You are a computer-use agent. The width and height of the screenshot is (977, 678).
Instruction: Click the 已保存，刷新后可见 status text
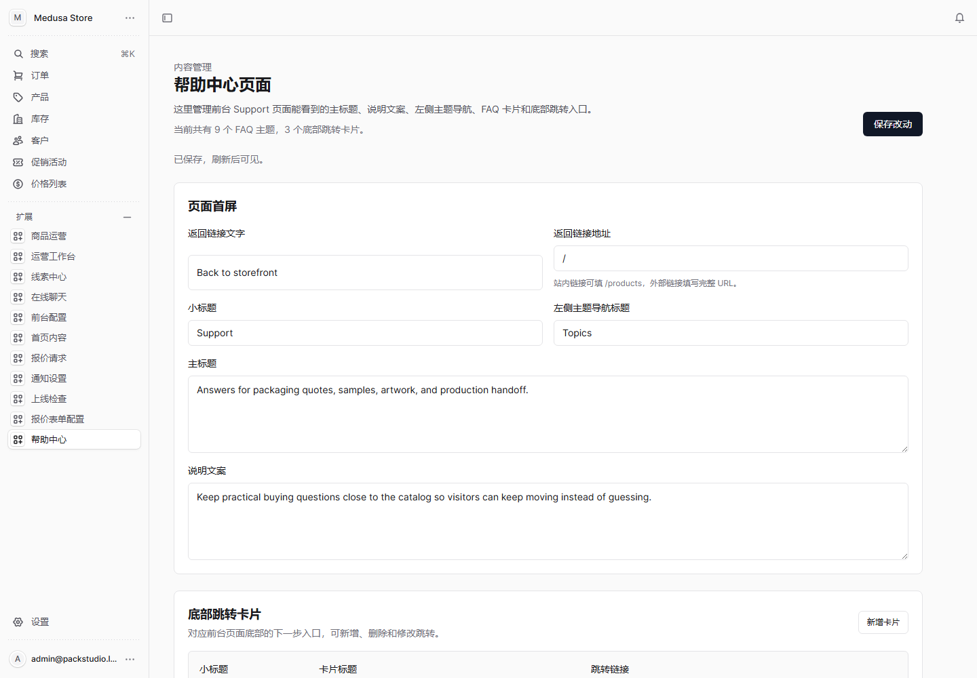point(220,159)
